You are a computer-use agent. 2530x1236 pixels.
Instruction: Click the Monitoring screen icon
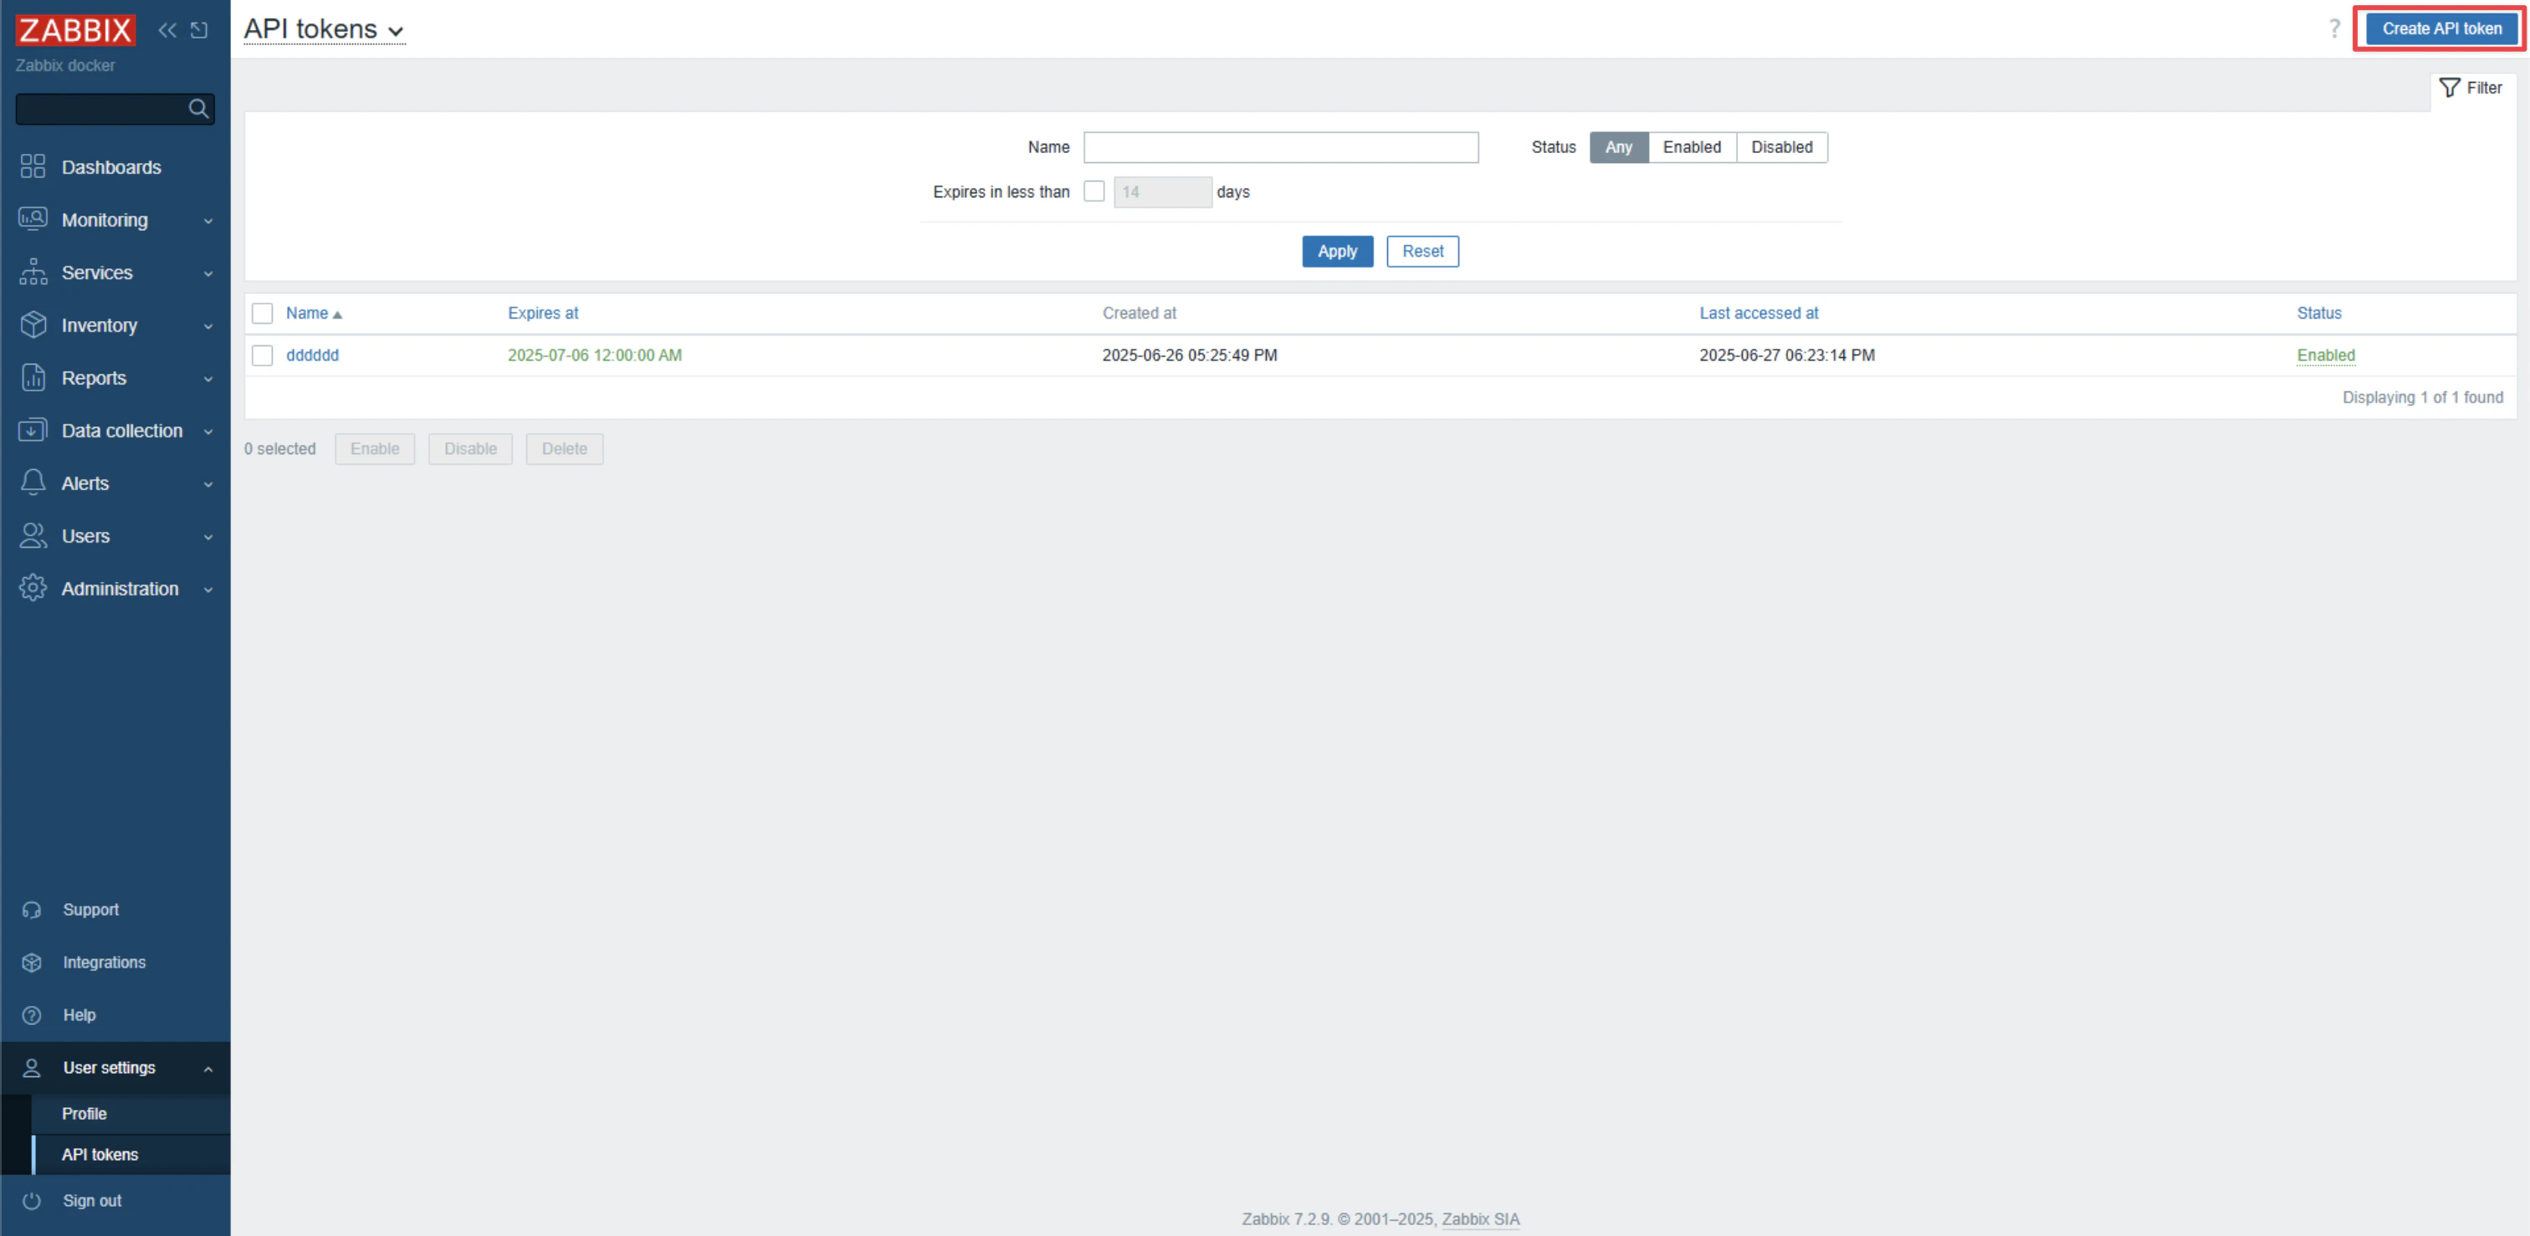point(33,219)
